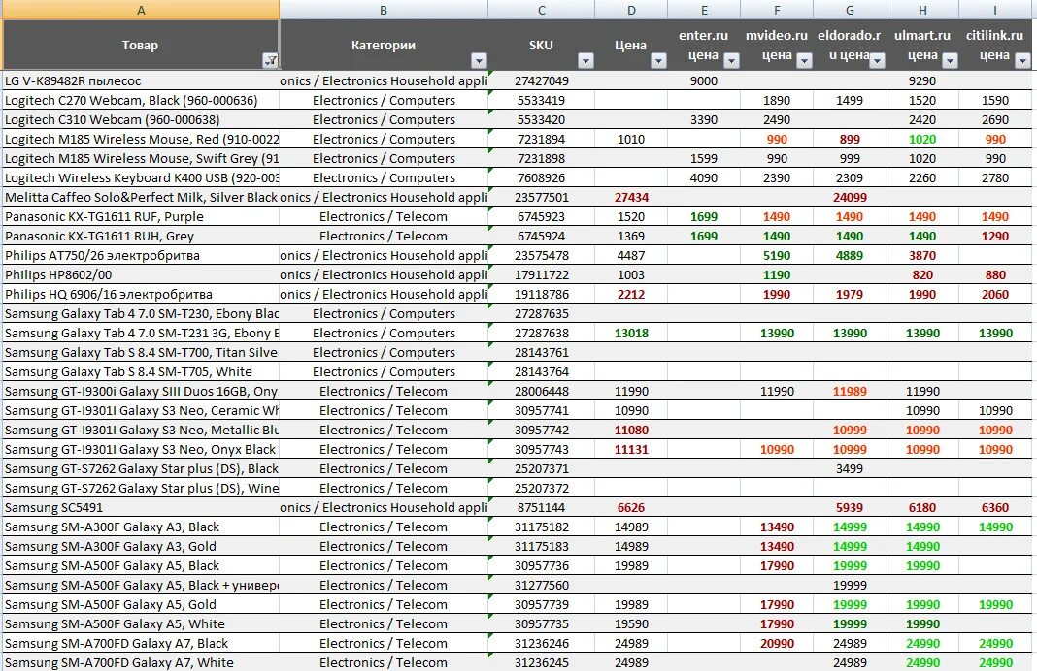Select column H header

[x=922, y=10]
